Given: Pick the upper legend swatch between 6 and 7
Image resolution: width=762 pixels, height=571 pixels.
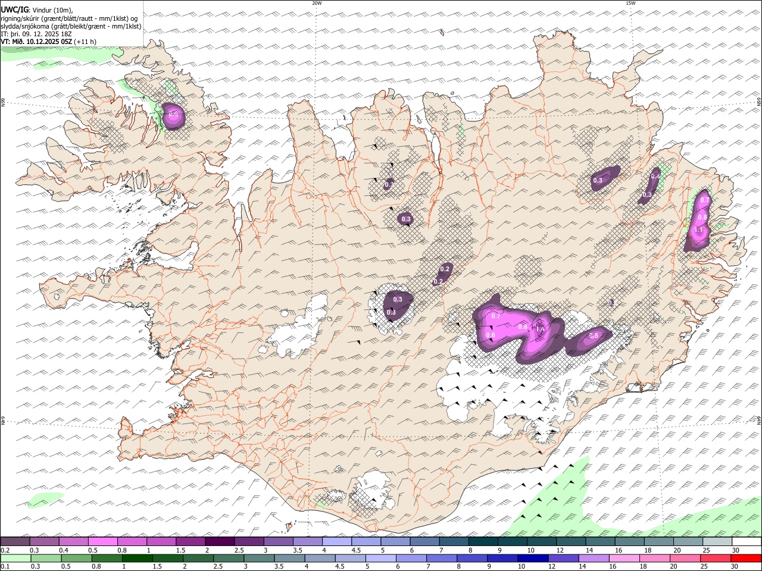Looking at the screenshot, I should [x=424, y=541].
